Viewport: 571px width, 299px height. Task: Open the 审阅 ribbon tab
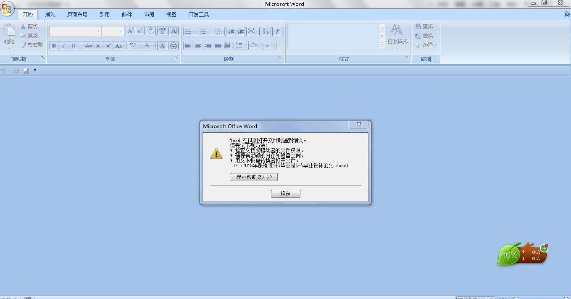coord(149,14)
